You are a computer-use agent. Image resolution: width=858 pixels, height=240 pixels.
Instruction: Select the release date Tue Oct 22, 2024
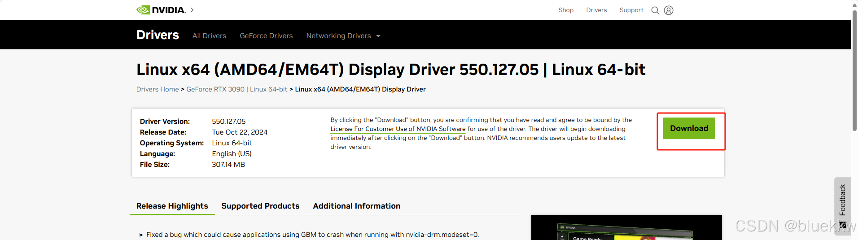240,132
